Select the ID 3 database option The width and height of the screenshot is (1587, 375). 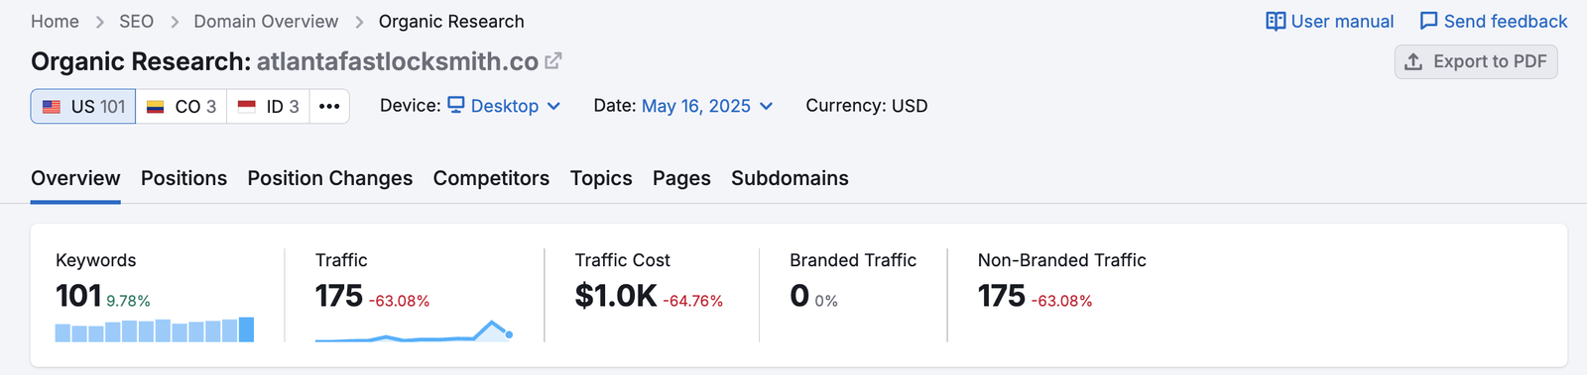point(268,106)
